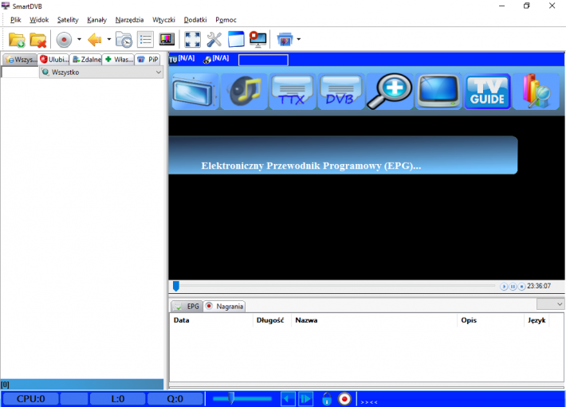Viewport: 566px width, 407px height.
Task: Click the audio music note overlay icon
Action: click(x=244, y=92)
